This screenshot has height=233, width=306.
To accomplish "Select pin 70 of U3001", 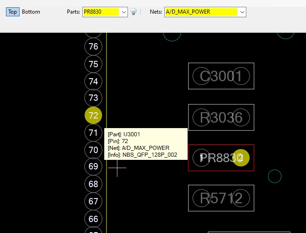I will (x=93, y=150).
